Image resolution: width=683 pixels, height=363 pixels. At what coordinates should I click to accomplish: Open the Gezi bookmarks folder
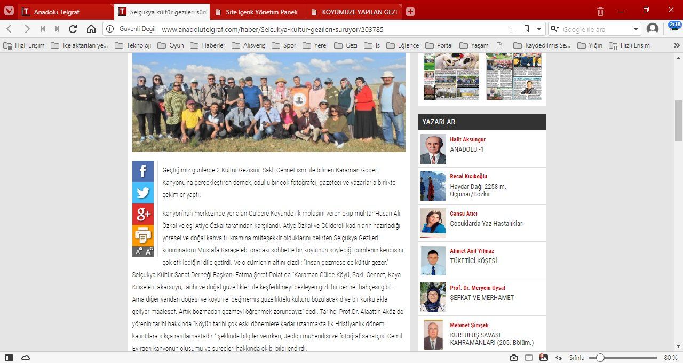pyautogui.click(x=346, y=45)
